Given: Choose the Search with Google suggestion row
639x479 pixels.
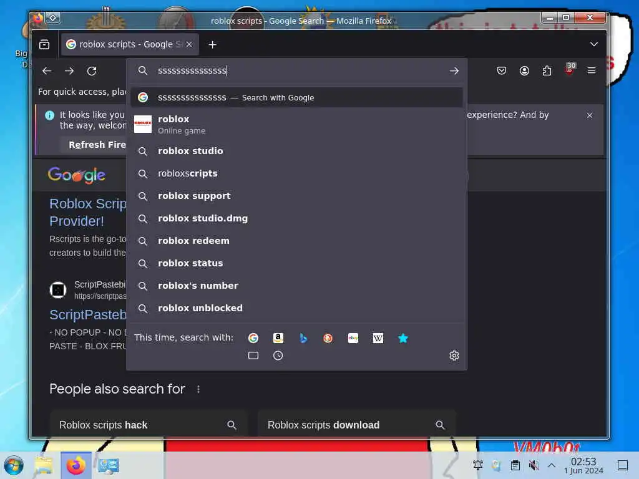Looking at the screenshot, I should [296, 98].
